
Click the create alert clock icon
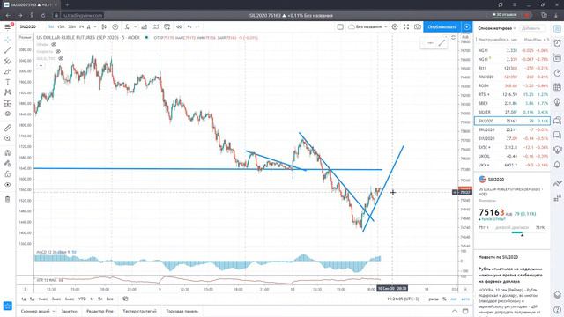click(167, 27)
